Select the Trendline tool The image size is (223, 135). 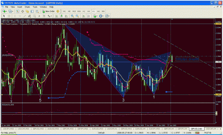coord(25,16)
